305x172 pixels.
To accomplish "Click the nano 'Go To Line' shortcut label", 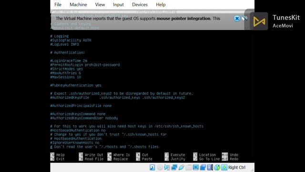I will pos(209,159).
